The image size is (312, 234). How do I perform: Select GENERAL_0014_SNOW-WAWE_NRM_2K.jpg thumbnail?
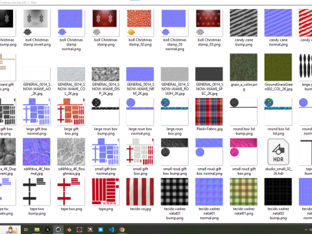coord(140,74)
